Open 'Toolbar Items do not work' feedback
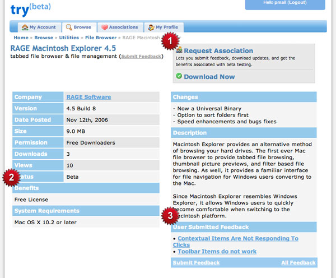The height and width of the screenshot is (278, 336). [x=217, y=252]
